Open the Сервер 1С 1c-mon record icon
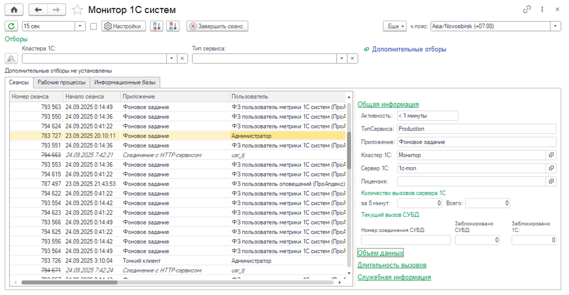The width and height of the screenshot is (569, 295). [551, 168]
